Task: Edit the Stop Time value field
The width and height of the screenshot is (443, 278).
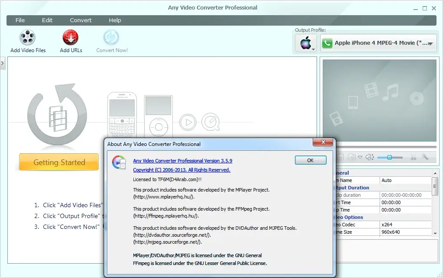Action: (405, 210)
